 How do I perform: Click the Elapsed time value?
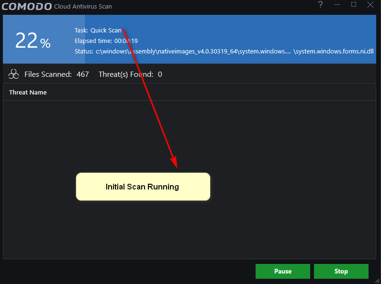[x=126, y=41]
